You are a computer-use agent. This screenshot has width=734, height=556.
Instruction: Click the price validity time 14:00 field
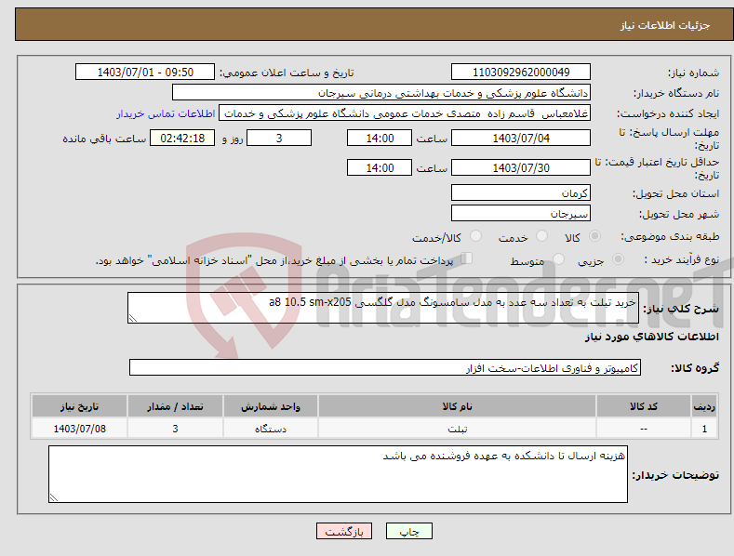[x=380, y=167]
